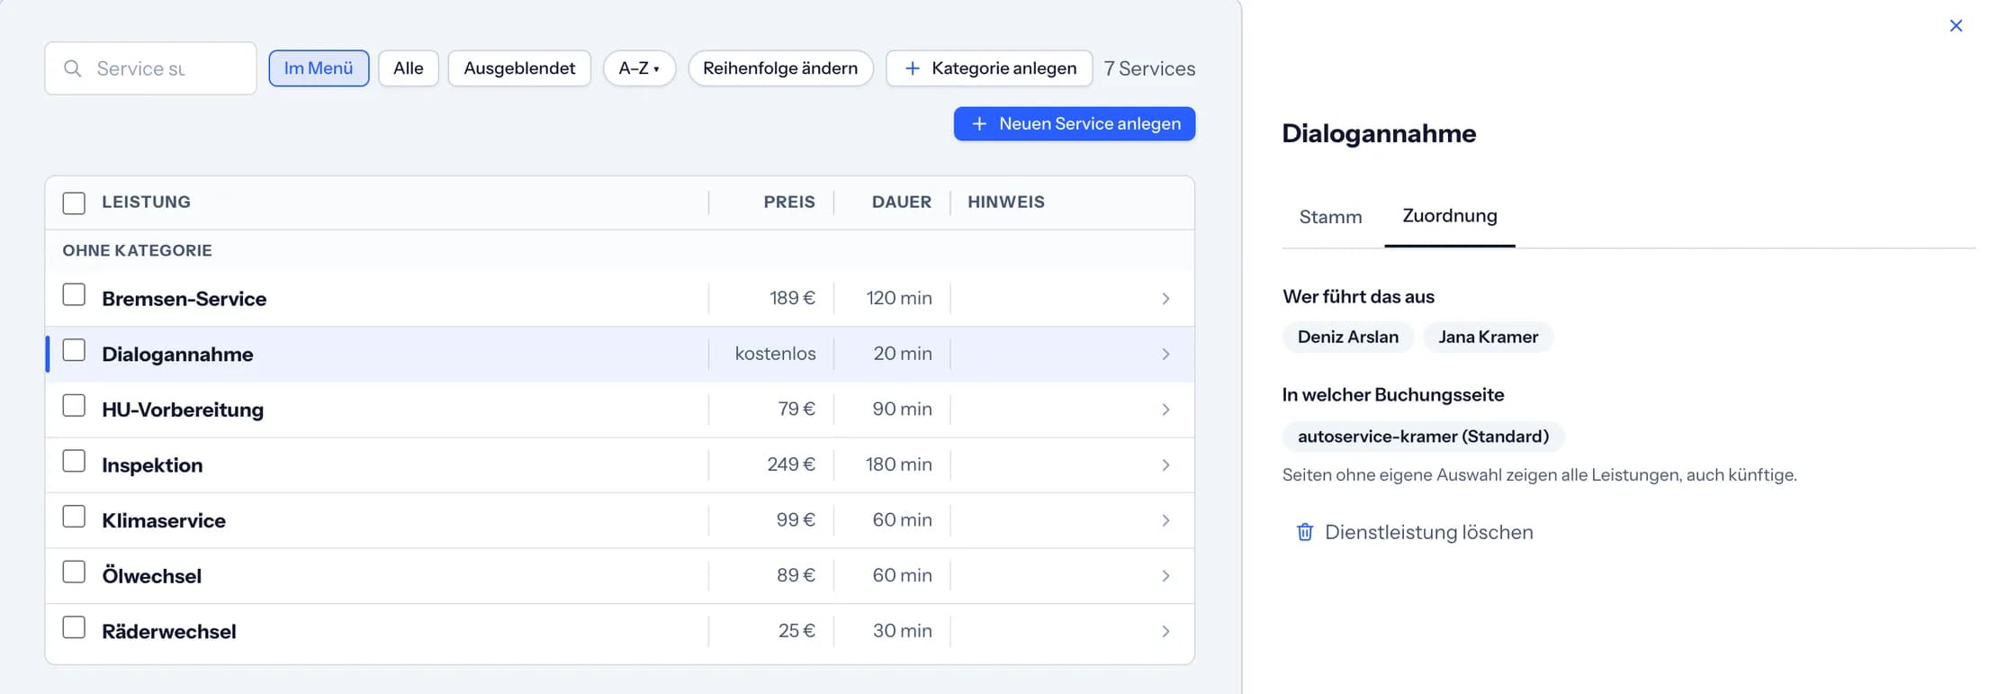Open Inspektion row chevron

tap(1165, 465)
